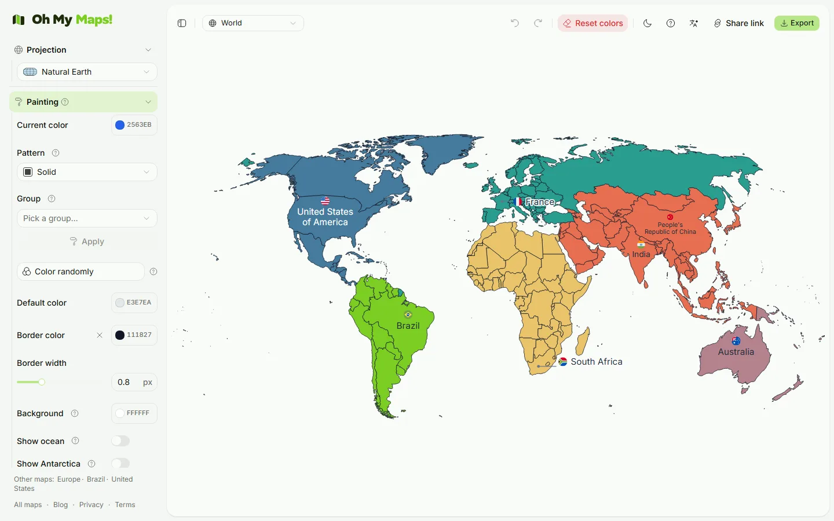Enable the Show Antarctica toggle

[120, 464]
